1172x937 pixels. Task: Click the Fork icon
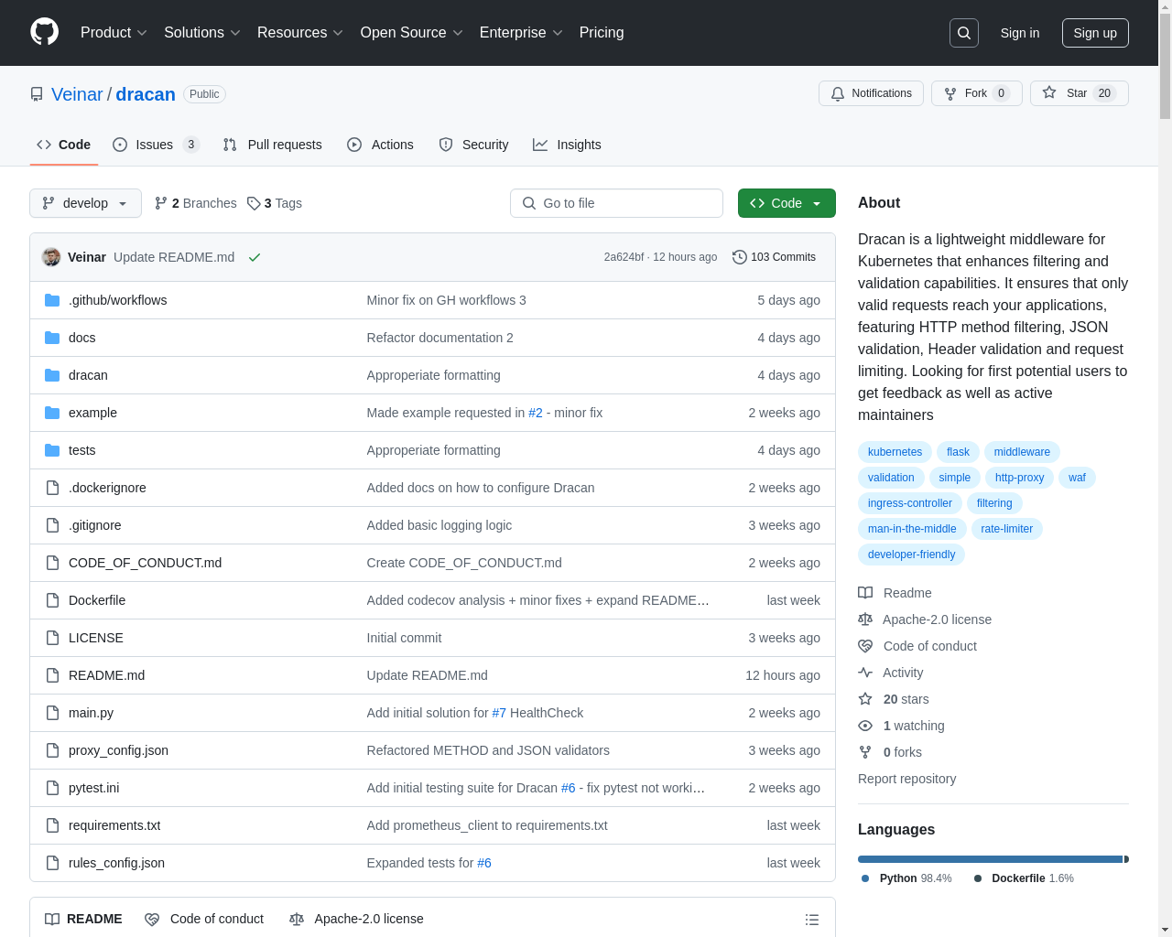[950, 93]
